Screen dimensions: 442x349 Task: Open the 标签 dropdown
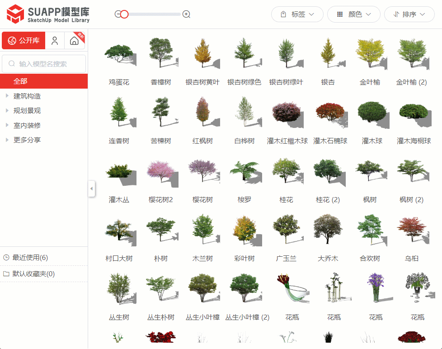coord(297,14)
